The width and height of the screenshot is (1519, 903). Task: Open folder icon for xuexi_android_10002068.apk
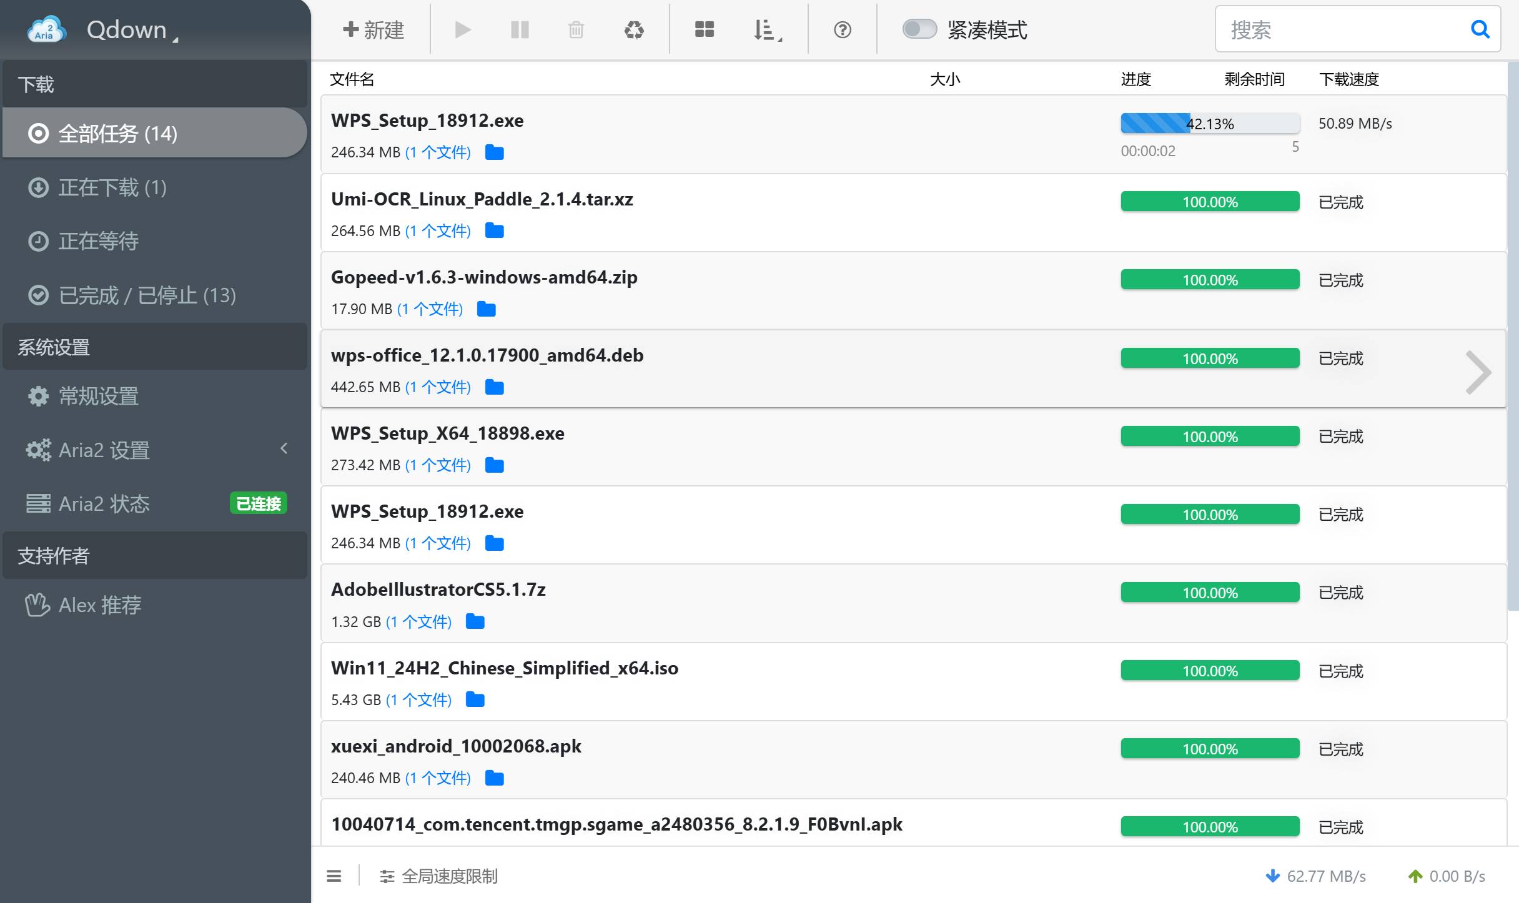pyautogui.click(x=495, y=777)
